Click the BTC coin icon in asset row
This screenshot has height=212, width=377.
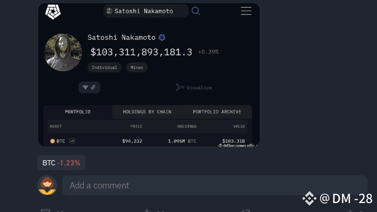(52, 141)
